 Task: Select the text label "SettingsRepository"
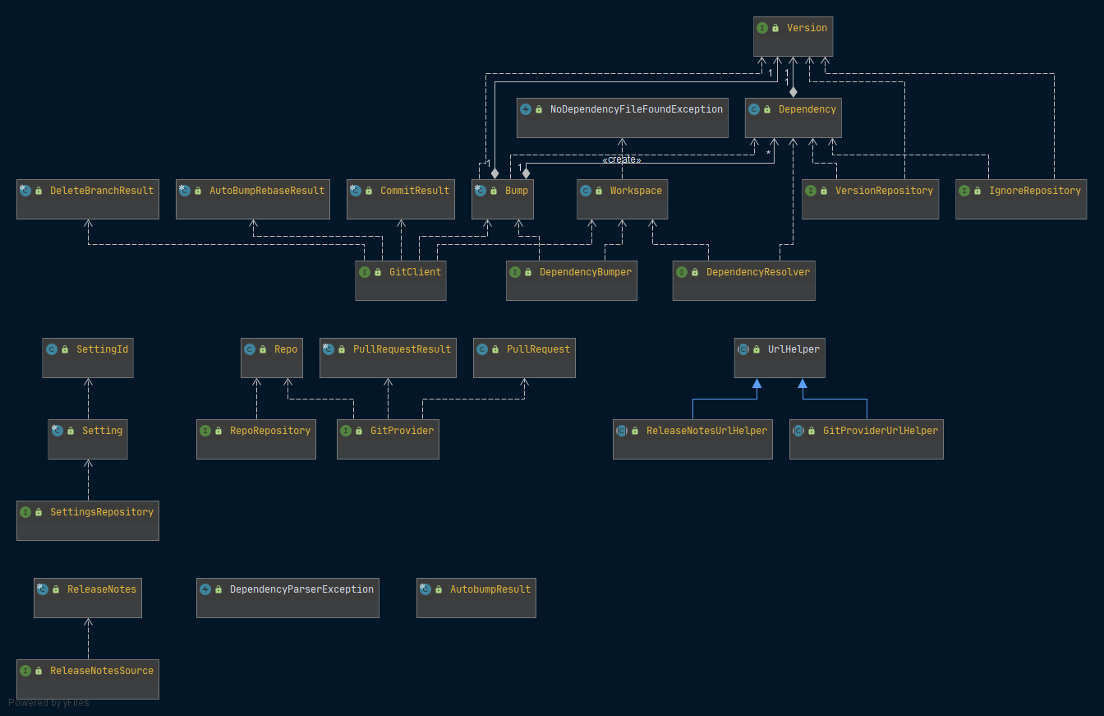[x=102, y=512]
